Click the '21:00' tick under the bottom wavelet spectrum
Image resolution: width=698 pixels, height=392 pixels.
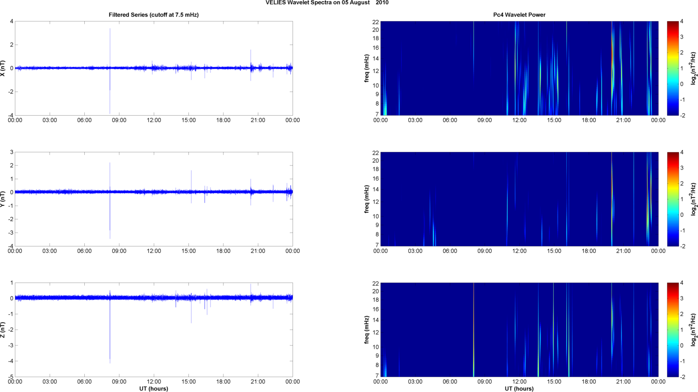coord(623,382)
